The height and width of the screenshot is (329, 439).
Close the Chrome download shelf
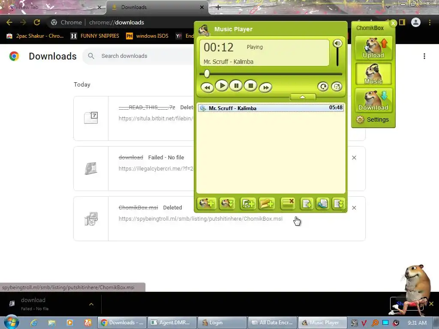click(431, 304)
